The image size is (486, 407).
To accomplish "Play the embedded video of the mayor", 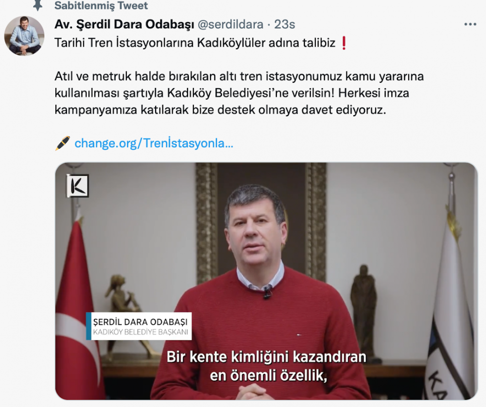I will tap(266, 281).
